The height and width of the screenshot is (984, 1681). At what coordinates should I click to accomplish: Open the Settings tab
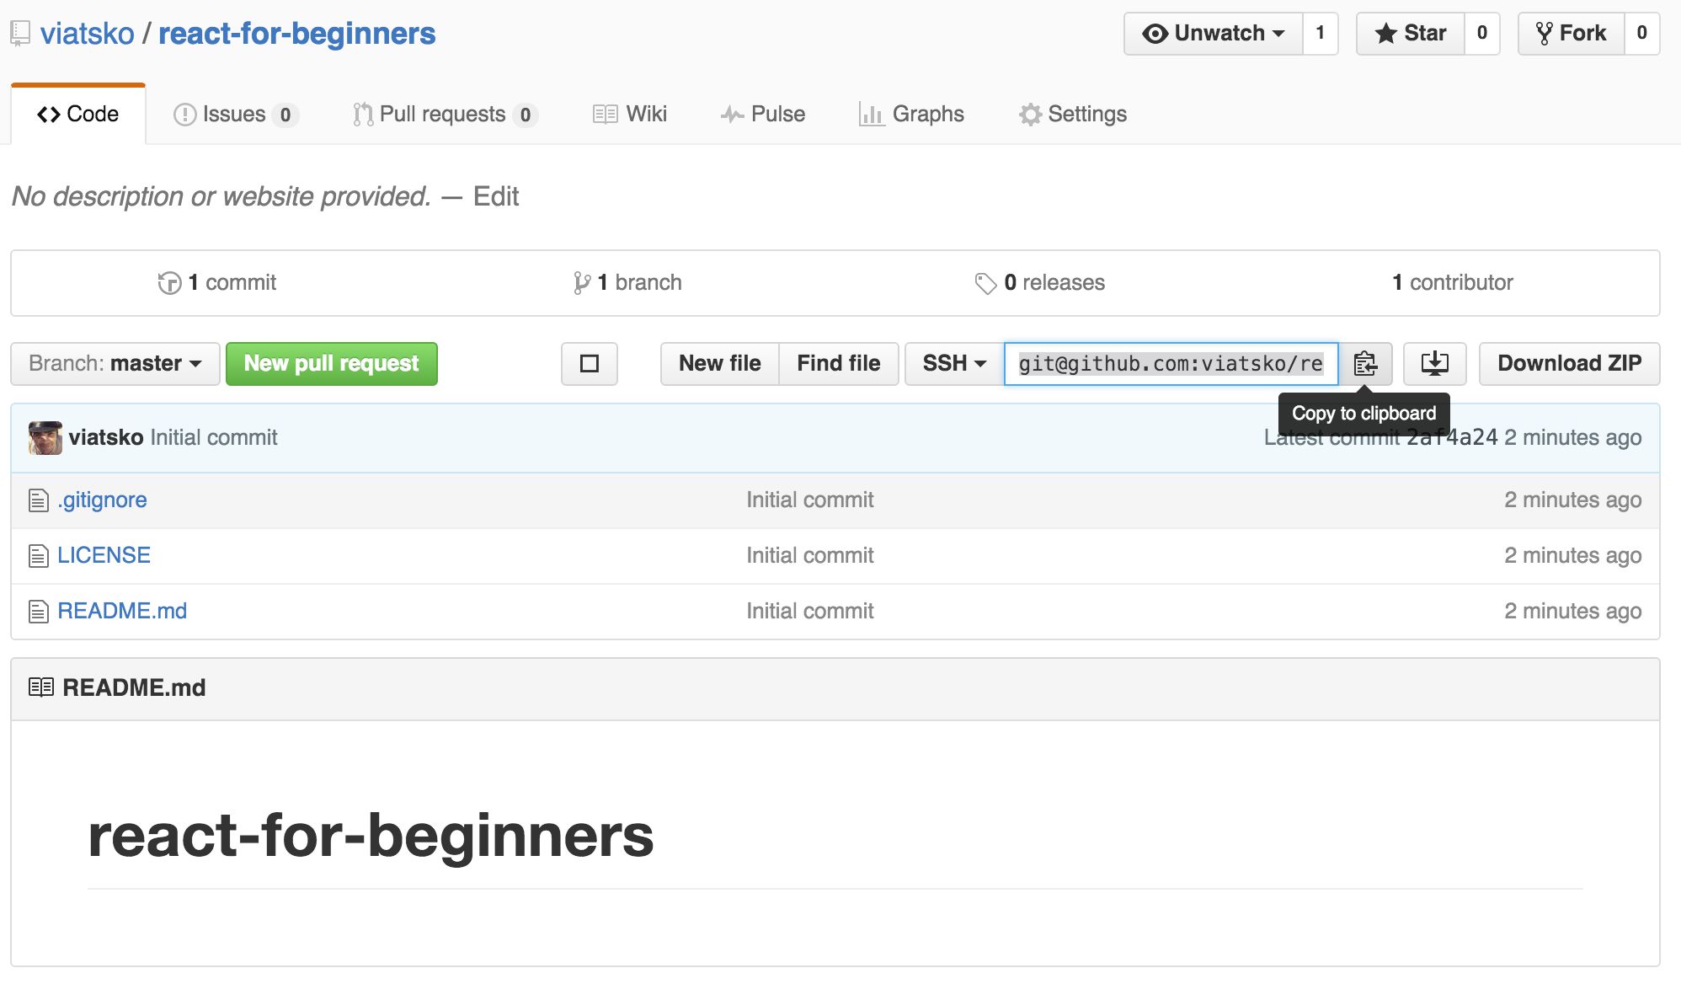[x=1073, y=115]
